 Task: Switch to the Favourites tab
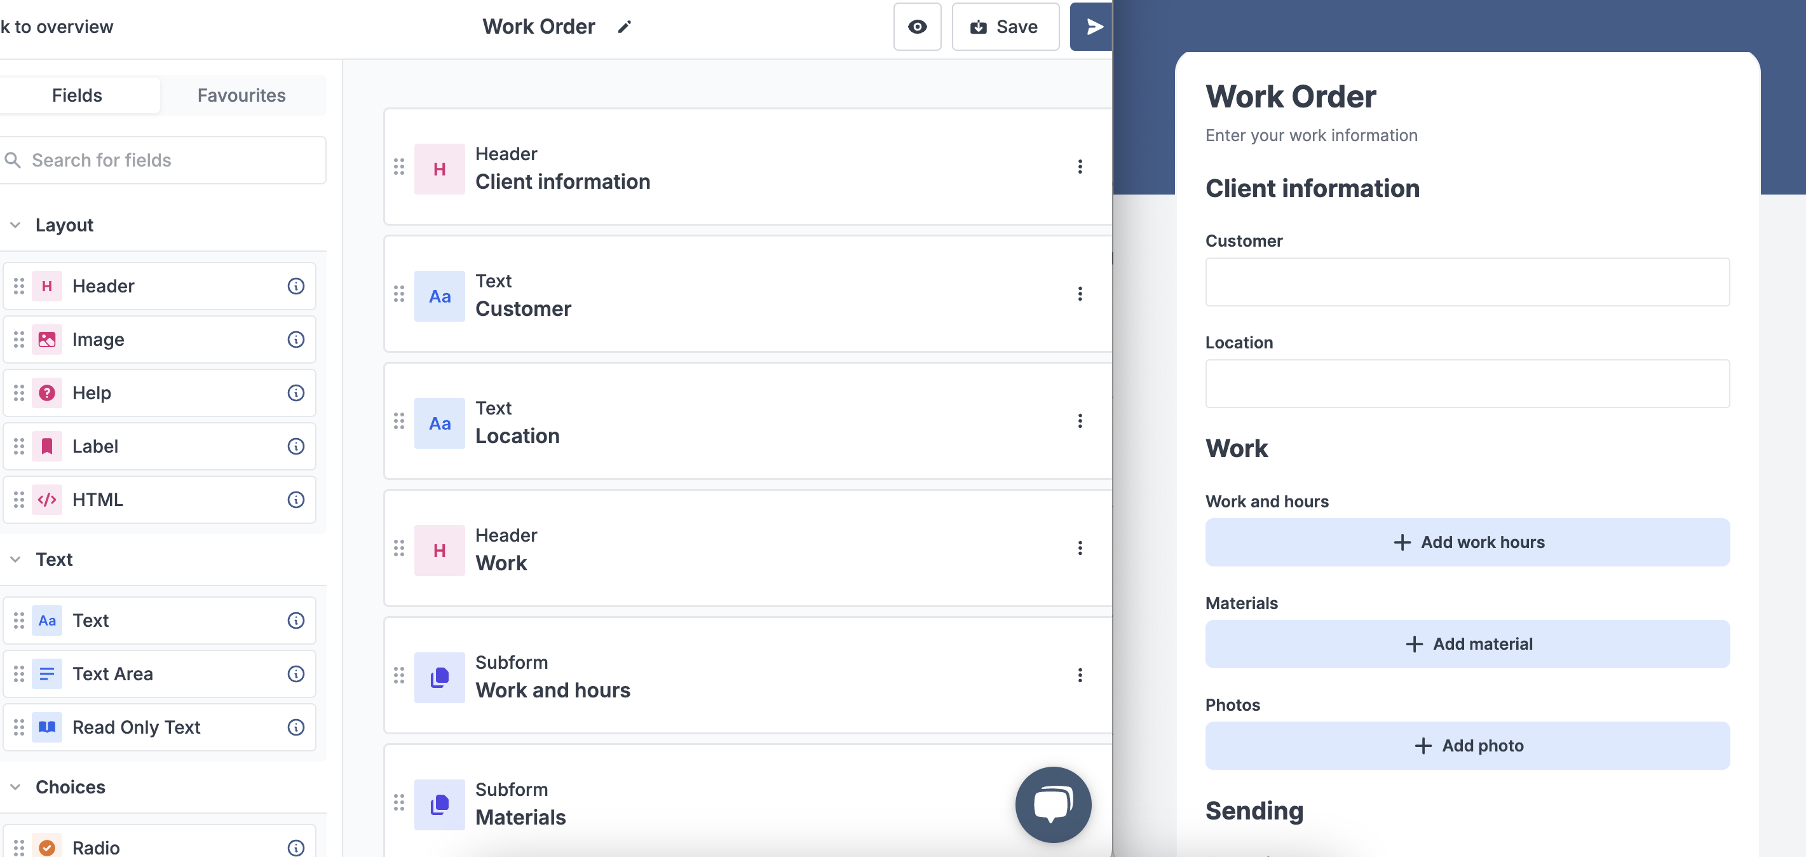coord(241,95)
